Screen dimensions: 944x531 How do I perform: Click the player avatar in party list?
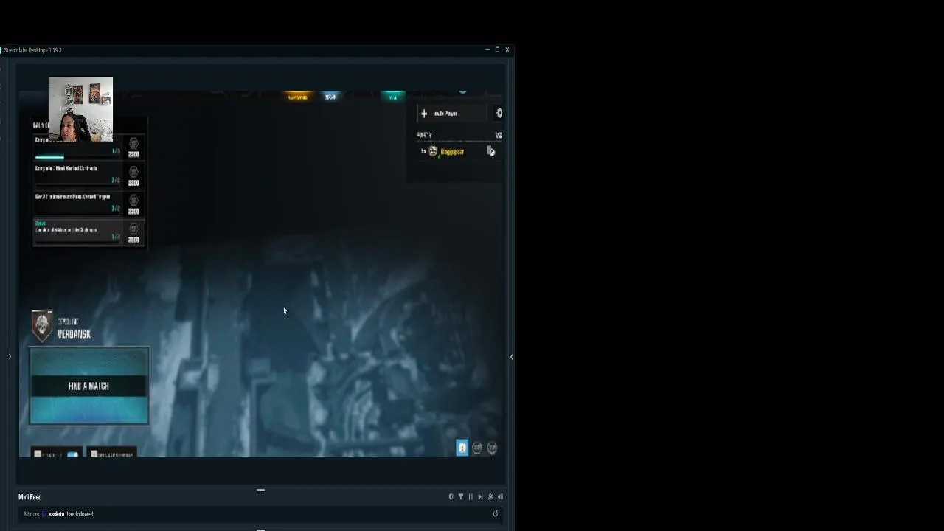433,151
